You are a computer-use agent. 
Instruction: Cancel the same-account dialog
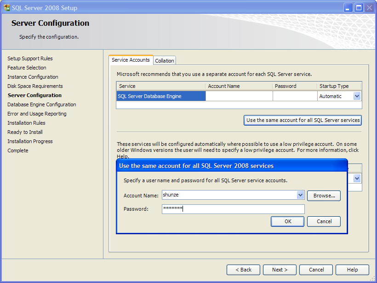pos(324,221)
